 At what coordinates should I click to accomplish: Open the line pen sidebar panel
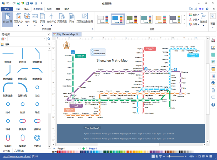[213, 48]
